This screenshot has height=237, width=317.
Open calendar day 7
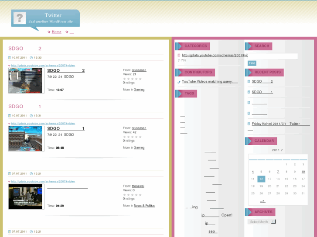tap(278, 172)
